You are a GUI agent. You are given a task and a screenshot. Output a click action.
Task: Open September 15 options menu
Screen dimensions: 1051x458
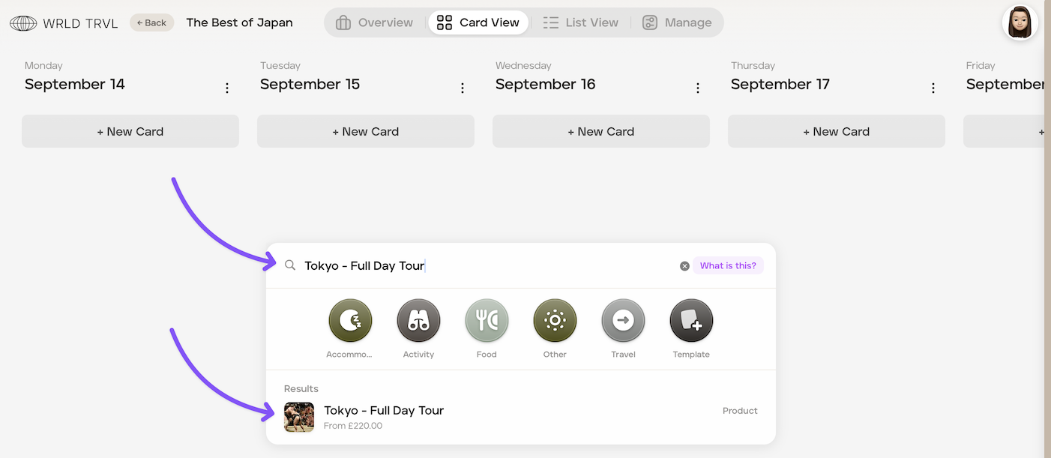(x=463, y=88)
